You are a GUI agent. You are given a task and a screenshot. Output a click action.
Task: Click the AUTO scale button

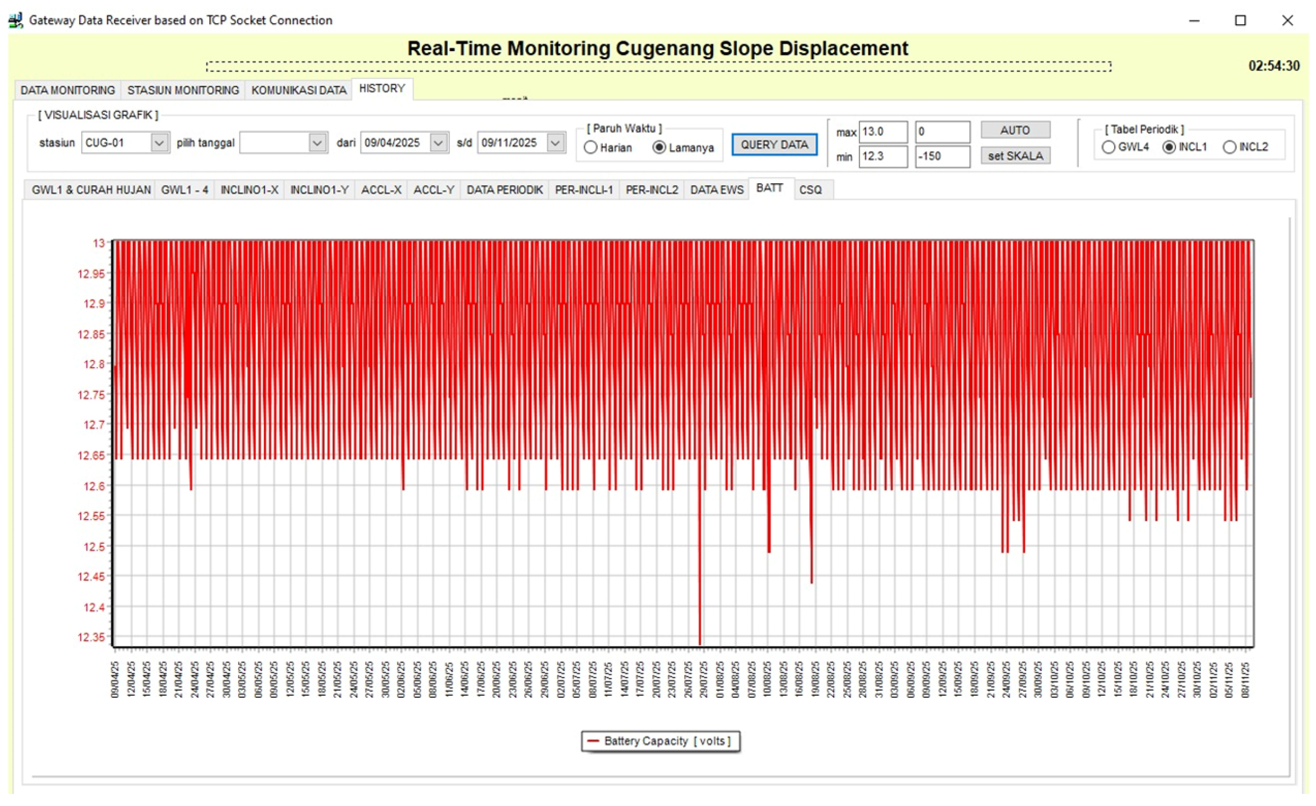point(1015,130)
